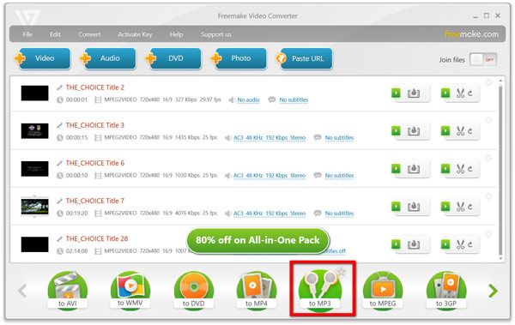Open slideshow preview for Title 2
515x325 pixels.
410,93
